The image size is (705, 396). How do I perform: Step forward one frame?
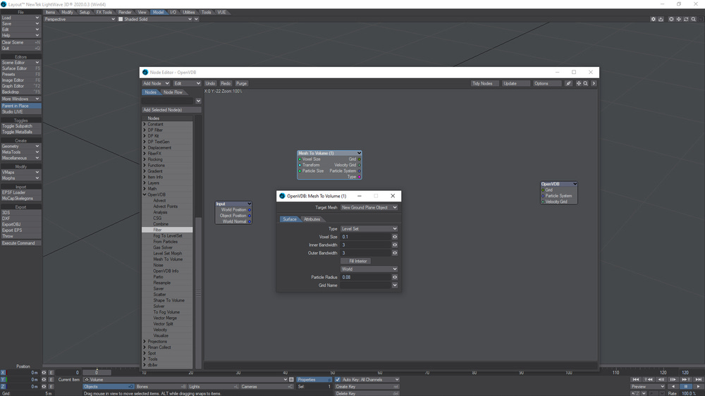(x=673, y=379)
